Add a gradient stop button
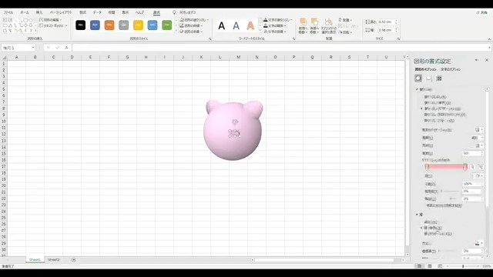Screen dimensions: 493x277 [x=473, y=168]
